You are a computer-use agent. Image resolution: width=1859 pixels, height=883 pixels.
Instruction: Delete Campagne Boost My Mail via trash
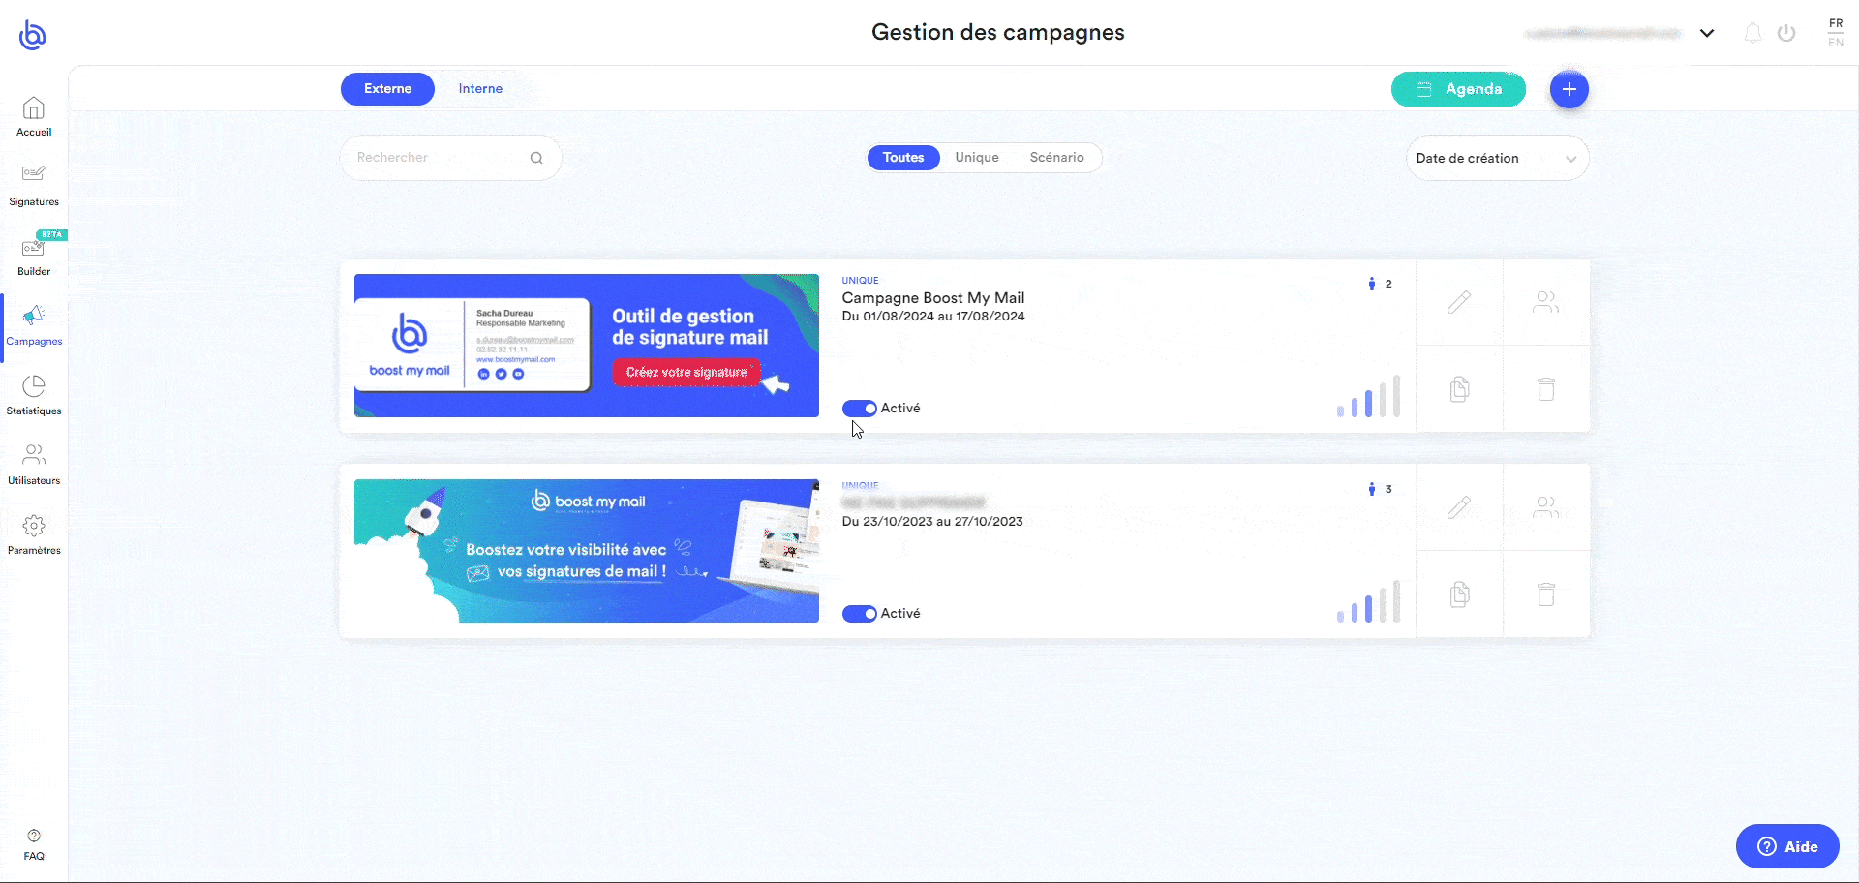tap(1546, 389)
